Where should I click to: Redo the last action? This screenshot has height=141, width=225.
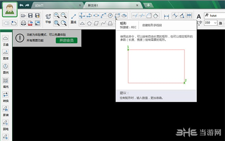(27, 5)
